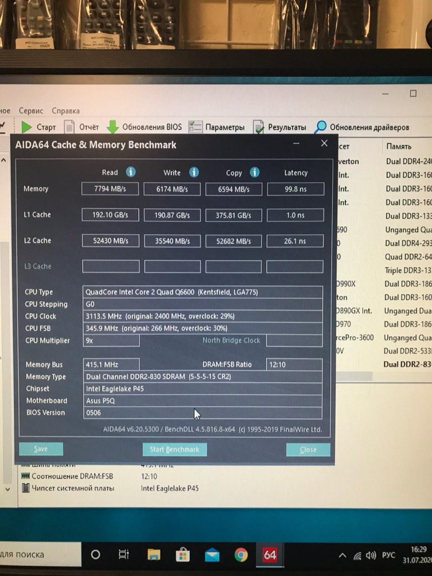Select the Quad DDR2-64 list row
Image resolution: width=432 pixels, height=576 pixels.
408,257
